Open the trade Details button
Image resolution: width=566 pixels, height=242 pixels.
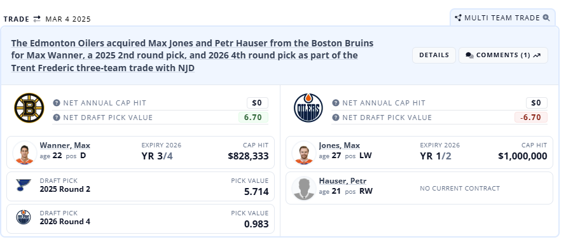434,55
